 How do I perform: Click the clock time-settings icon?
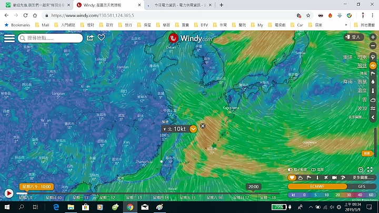point(361,169)
